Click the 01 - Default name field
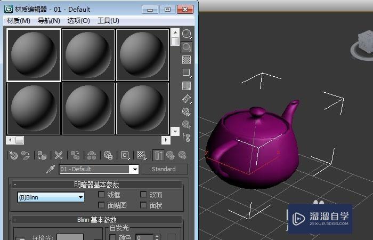This screenshot has height=240, width=373. (x=94, y=169)
